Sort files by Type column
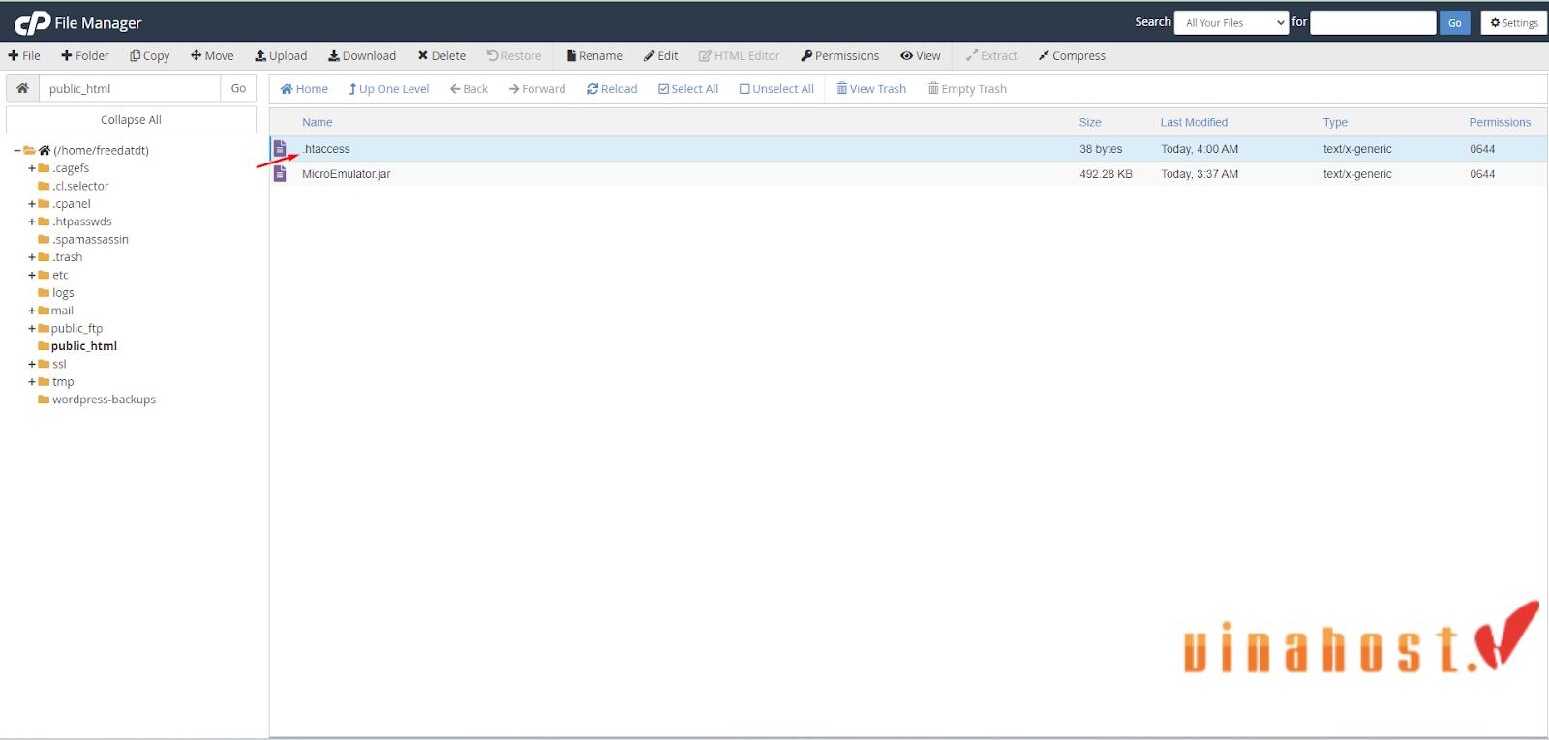This screenshot has width=1549, height=740. (1335, 122)
